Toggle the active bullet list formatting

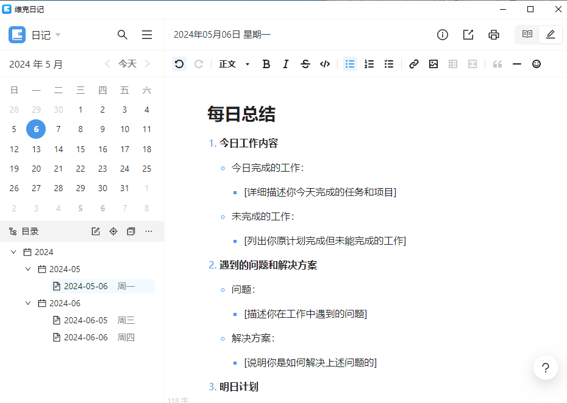349,64
